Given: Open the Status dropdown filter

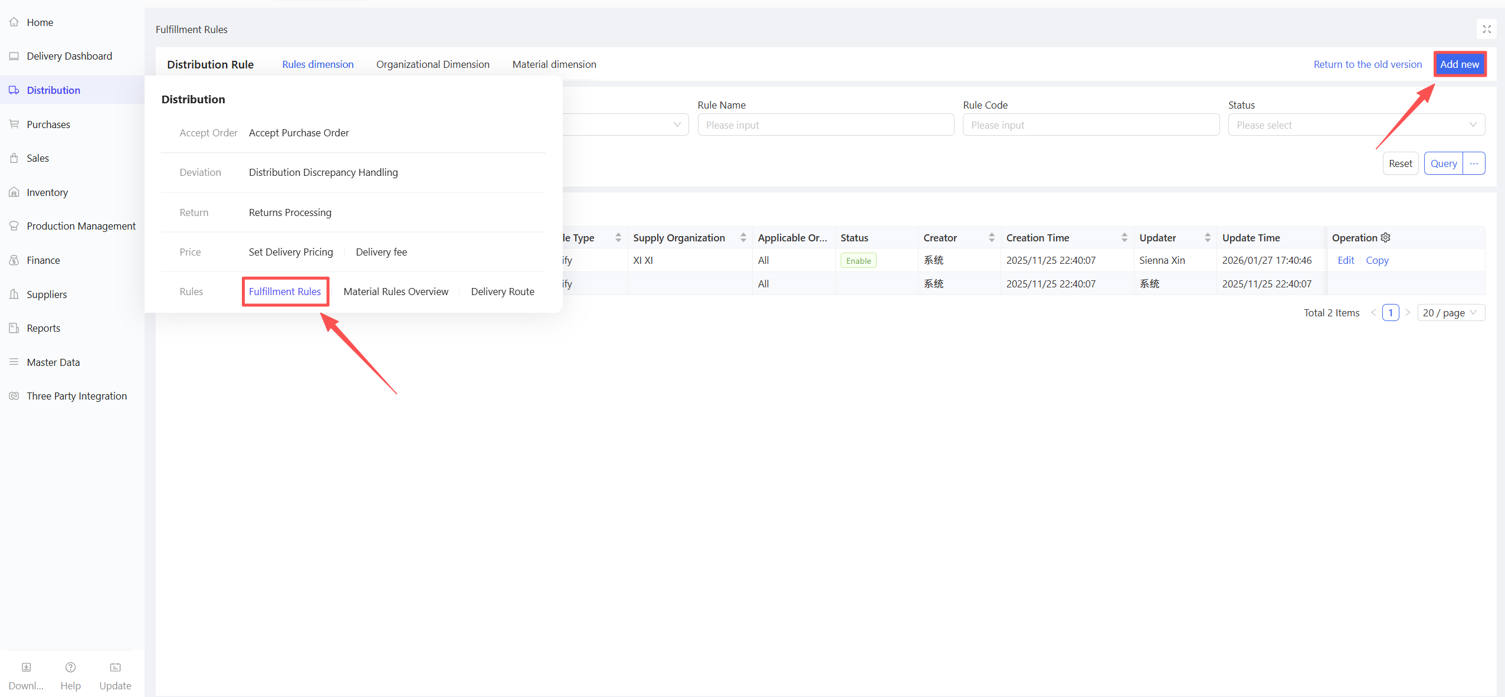Looking at the screenshot, I should [x=1356, y=125].
